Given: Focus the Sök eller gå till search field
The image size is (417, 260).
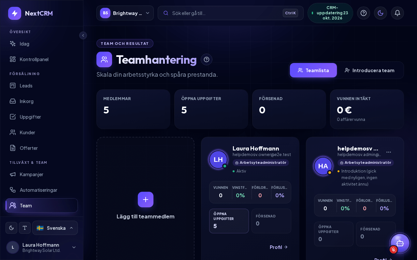Looking at the screenshot, I should pos(231,13).
